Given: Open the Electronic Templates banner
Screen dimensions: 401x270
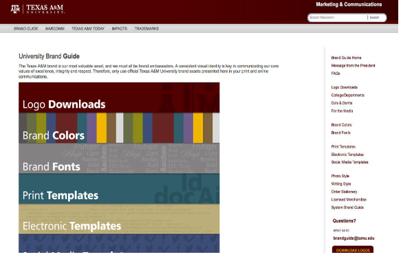Looking at the screenshot, I should [119, 219].
